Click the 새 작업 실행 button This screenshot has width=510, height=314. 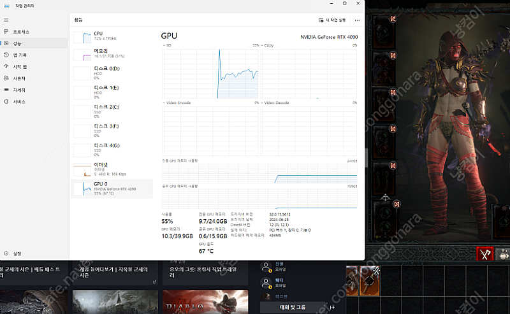coord(332,20)
